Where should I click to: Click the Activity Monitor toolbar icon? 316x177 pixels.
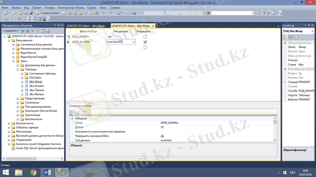[x=134, y=13]
